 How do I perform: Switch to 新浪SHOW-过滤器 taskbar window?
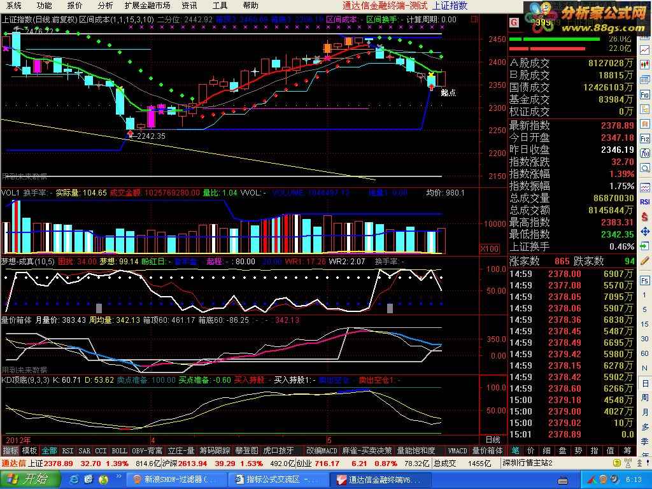click(x=176, y=479)
